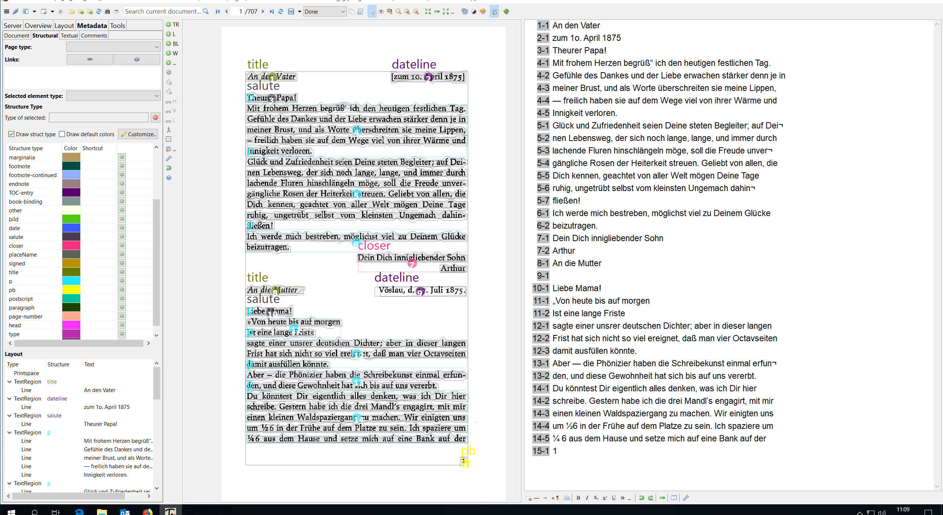943x515 pixels.
Task: Click the closer color swatch
Action: (x=71, y=246)
